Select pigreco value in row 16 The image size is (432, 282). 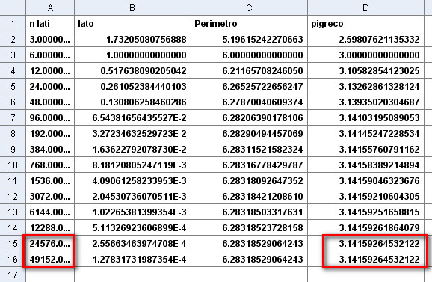point(365,259)
